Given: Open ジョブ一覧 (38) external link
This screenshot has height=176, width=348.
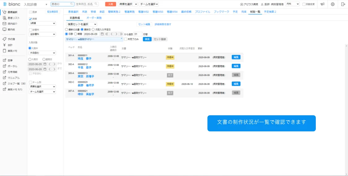Looking at the screenshot, I should click(14, 84).
